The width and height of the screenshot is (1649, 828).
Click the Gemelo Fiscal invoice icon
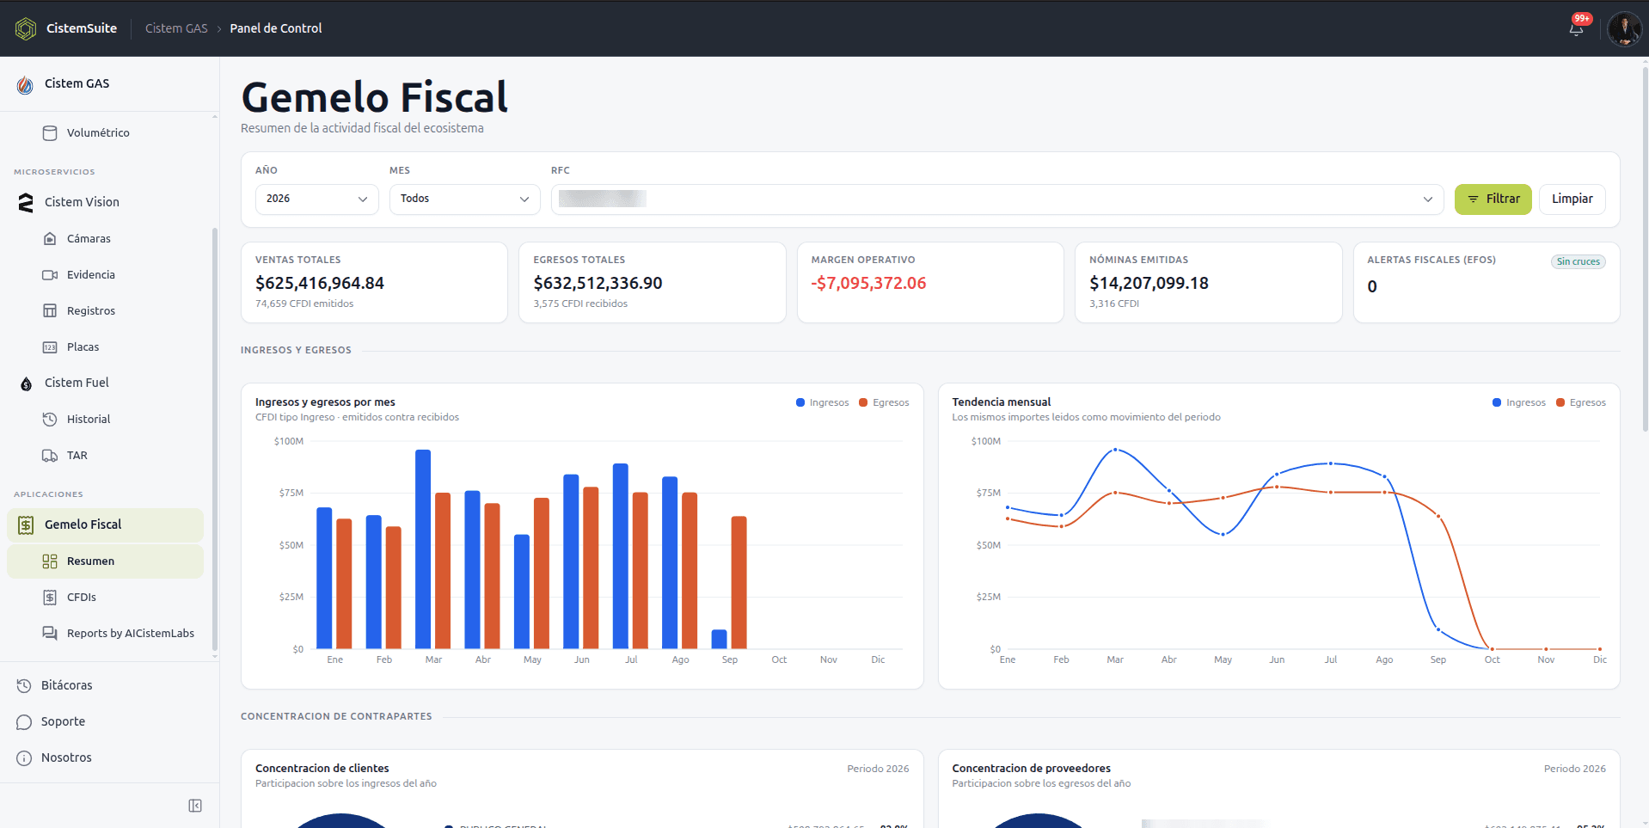26,525
